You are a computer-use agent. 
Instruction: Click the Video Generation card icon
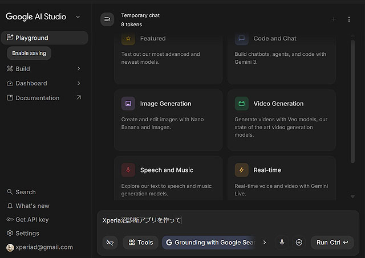[242, 104]
